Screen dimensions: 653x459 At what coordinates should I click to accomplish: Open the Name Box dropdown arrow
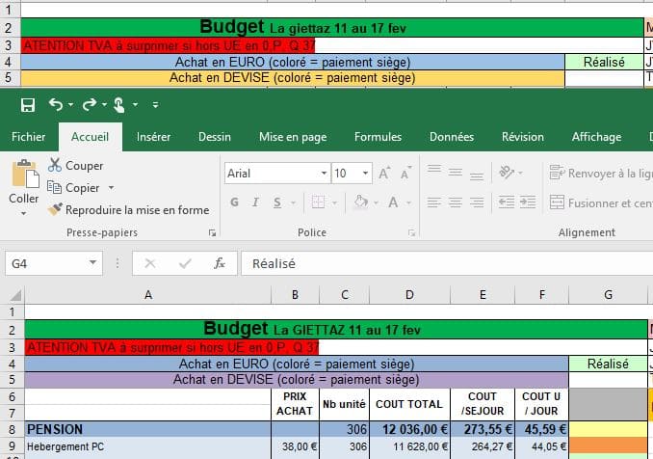pyautogui.click(x=92, y=262)
